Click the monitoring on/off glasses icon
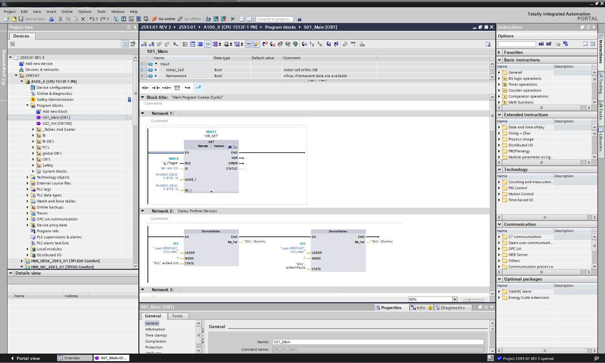 [353, 44]
